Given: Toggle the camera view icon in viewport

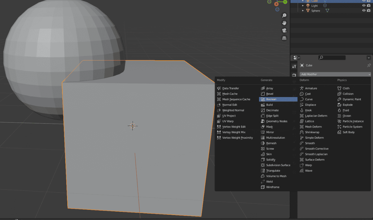Looking at the screenshot, I should (284, 30).
